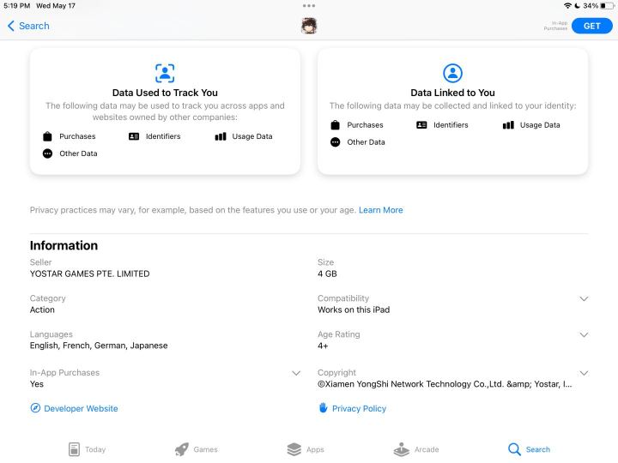Expand the Copyright details chevron
The height and width of the screenshot is (463, 618).
tap(584, 373)
